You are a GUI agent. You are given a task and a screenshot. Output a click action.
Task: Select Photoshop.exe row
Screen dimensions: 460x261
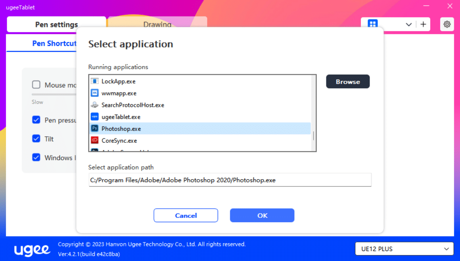[200, 129]
